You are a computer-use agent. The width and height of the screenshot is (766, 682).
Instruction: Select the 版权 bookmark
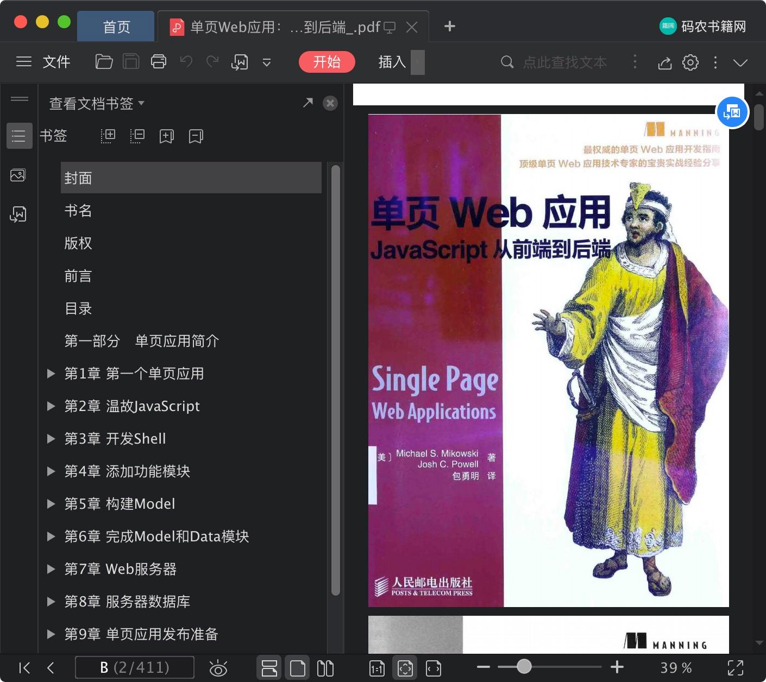(78, 243)
